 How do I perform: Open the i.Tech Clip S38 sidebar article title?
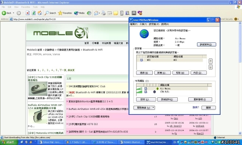point(45,79)
